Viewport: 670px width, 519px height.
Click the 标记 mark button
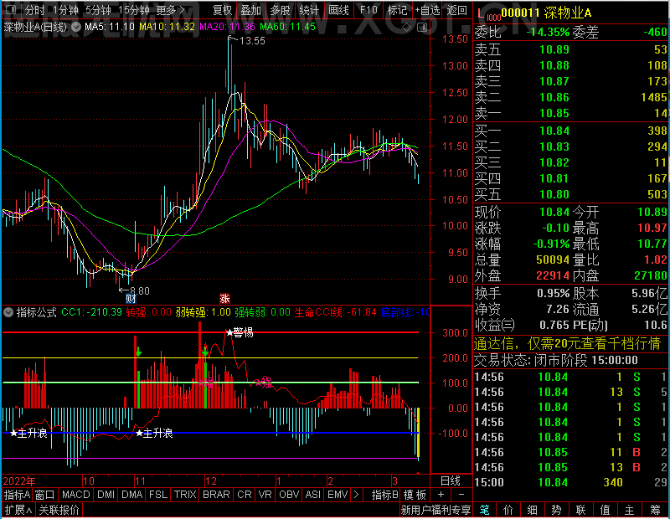(x=397, y=10)
